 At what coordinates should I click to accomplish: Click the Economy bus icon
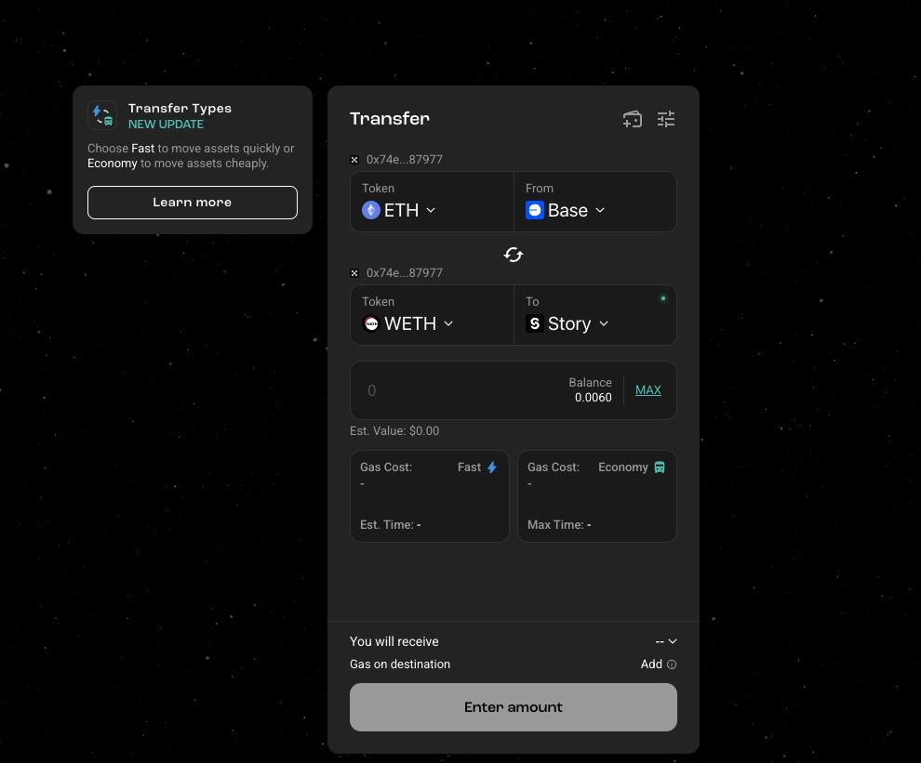(x=660, y=467)
